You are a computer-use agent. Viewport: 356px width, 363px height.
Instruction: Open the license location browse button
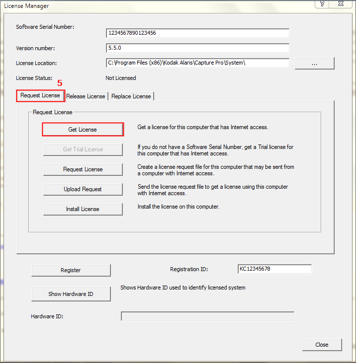314,63
